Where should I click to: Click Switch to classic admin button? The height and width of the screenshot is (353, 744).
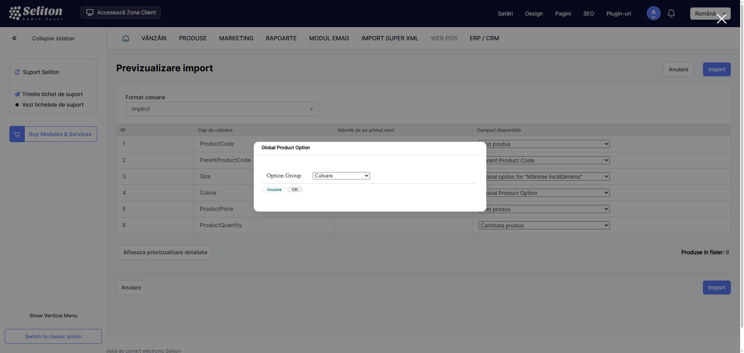coord(53,336)
